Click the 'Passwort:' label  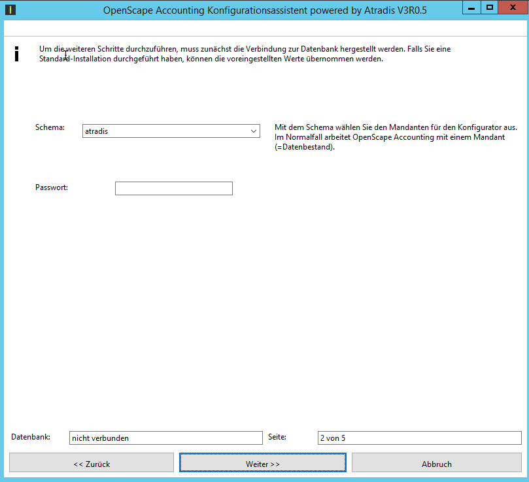[52, 187]
